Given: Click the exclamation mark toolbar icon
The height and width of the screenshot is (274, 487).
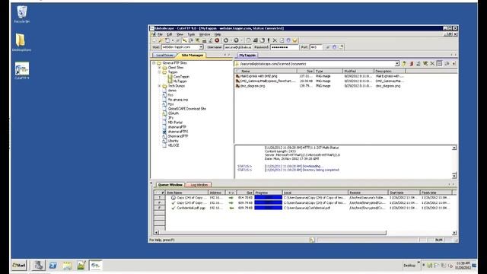Looking at the screenshot, I should [x=269, y=40].
